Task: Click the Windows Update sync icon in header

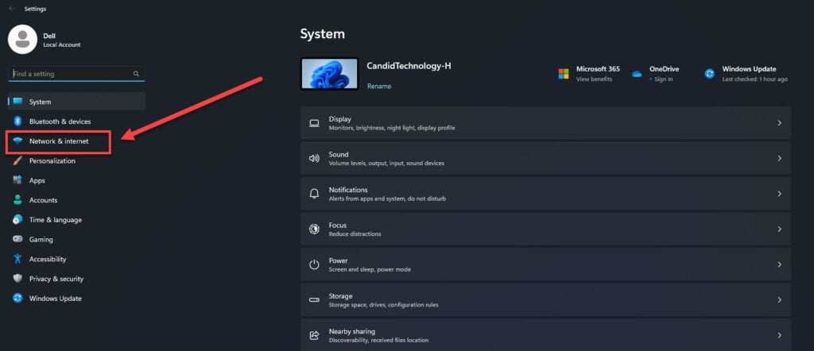Action: point(710,74)
